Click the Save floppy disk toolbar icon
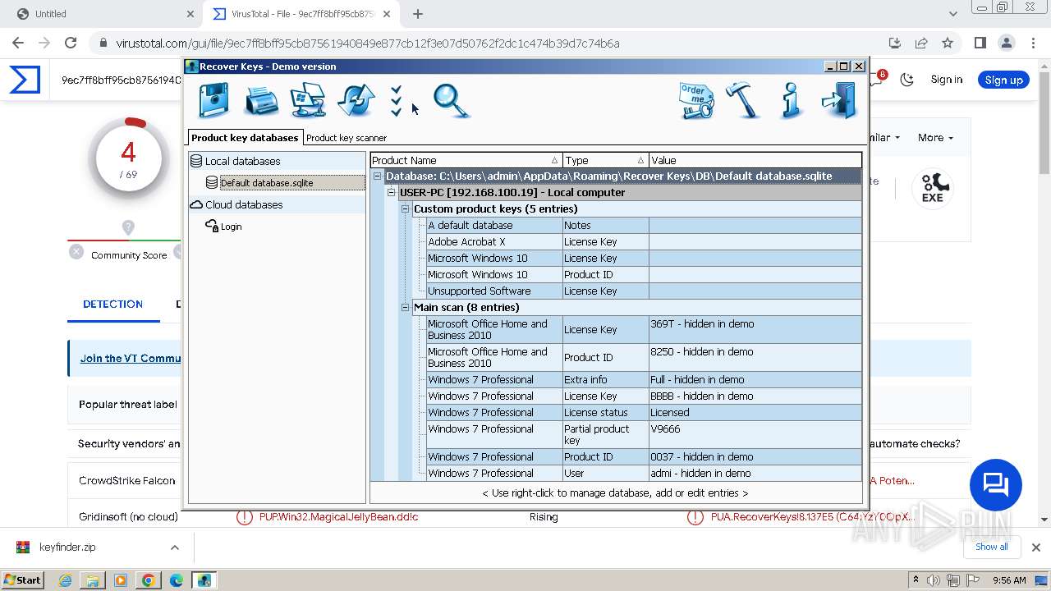Image resolution: width=1051 pixels, height=591 pixels. click(x=214, y=101)
